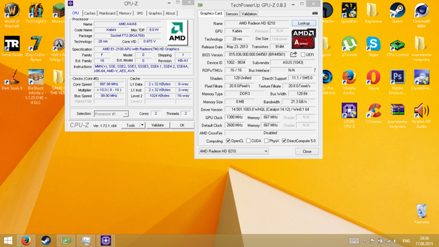Open SpeedFan desktop icon
Image resolution: width=439 pixels, height=247 pixels.
349,13
